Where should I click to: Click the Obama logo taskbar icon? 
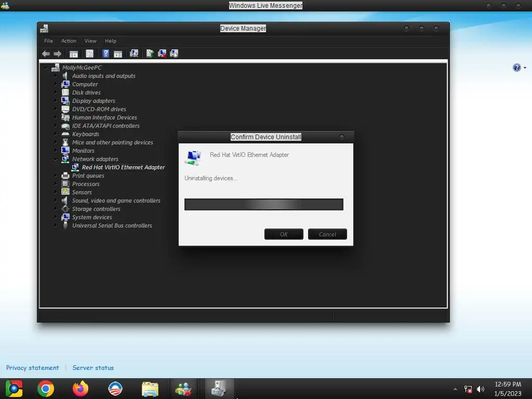click(115, 389)
